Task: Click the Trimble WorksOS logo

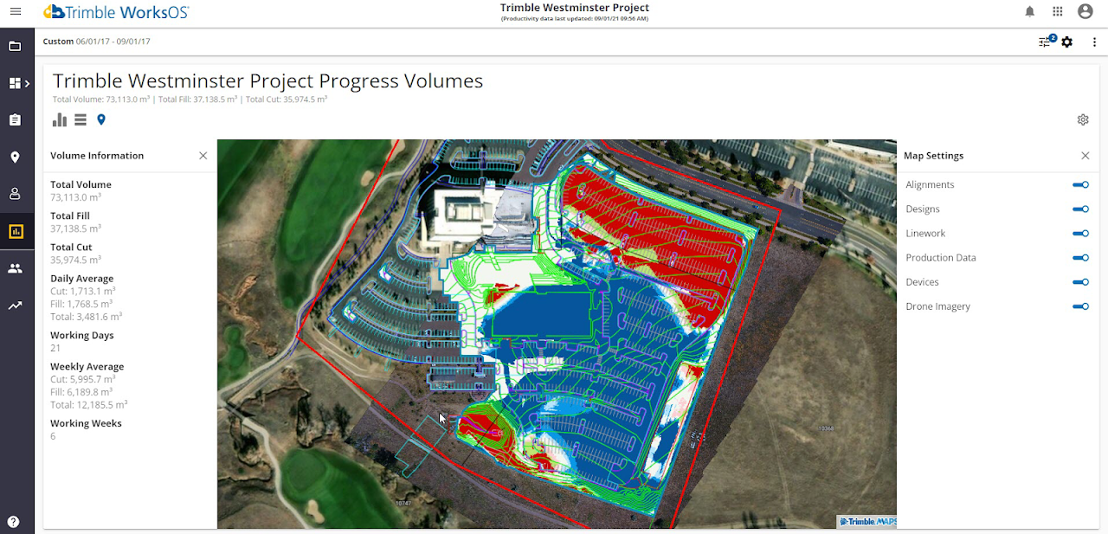Action: click(x=116, y=11)
